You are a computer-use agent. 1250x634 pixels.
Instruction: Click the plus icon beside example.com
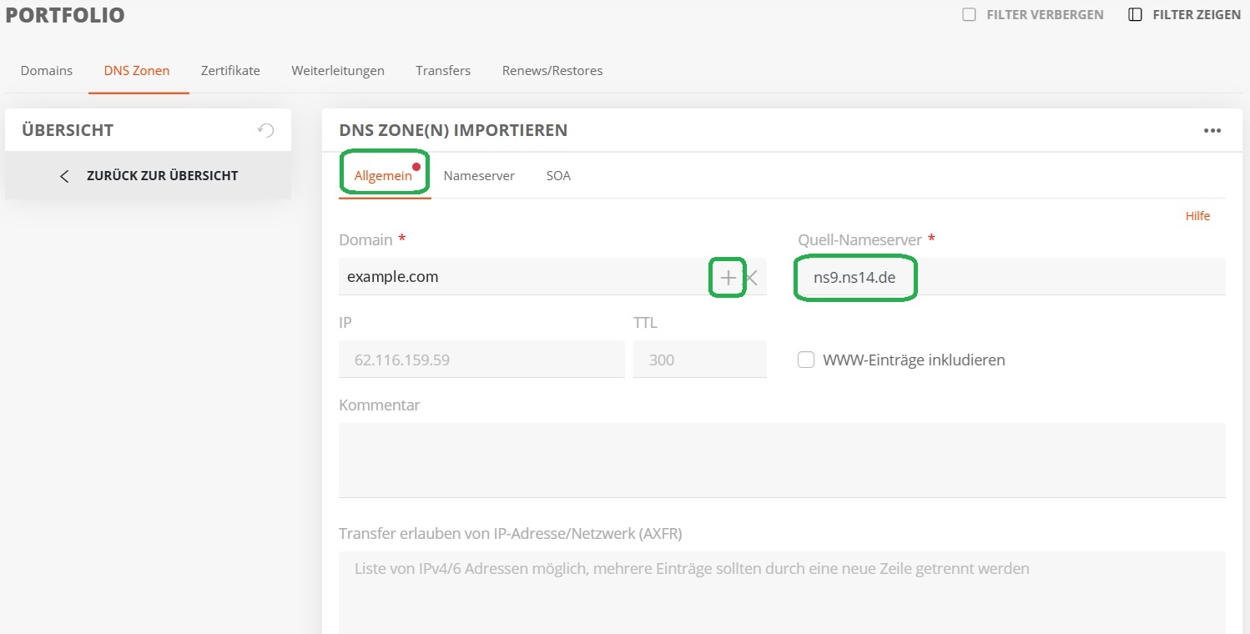point(728,278)
